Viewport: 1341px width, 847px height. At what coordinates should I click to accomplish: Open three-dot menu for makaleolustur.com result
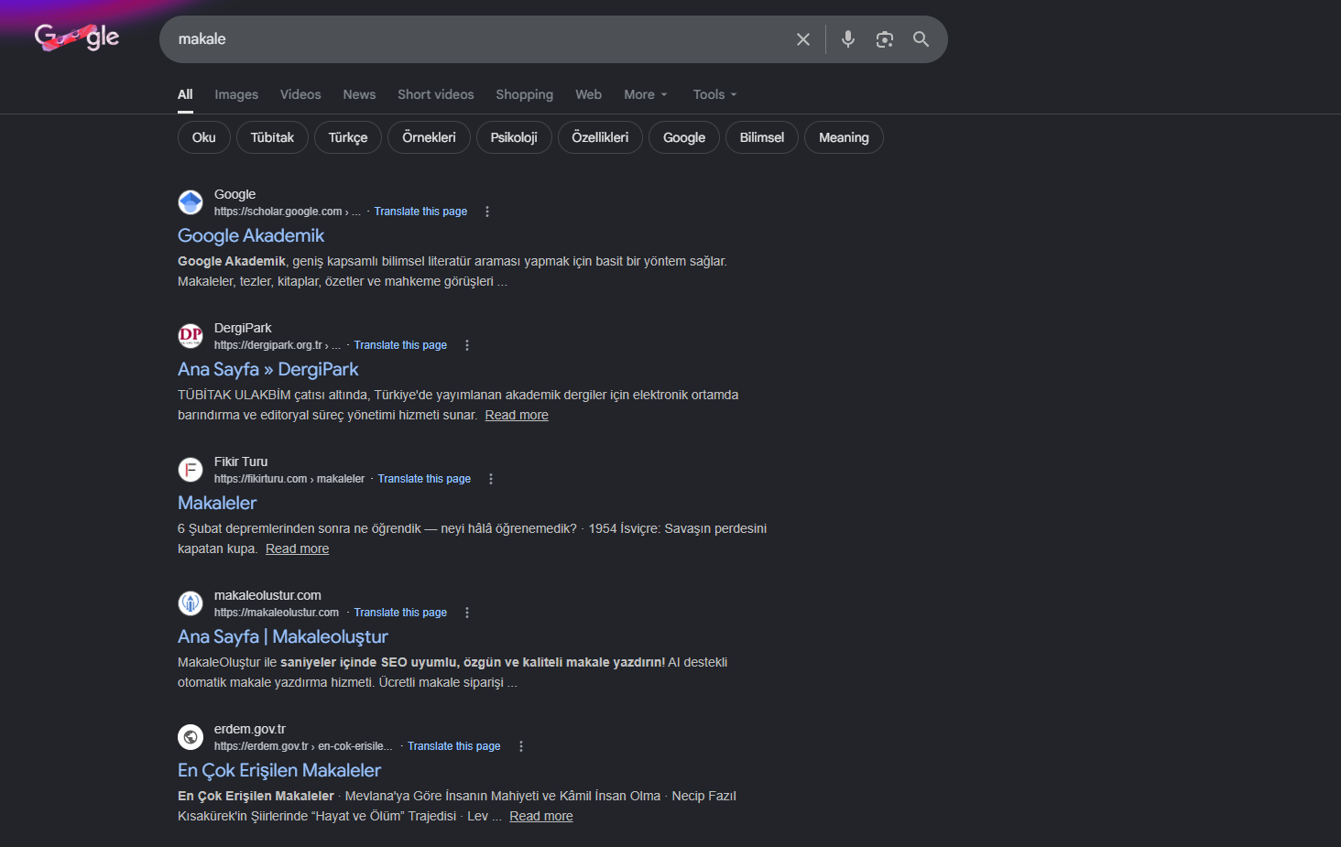pos(467,613)
